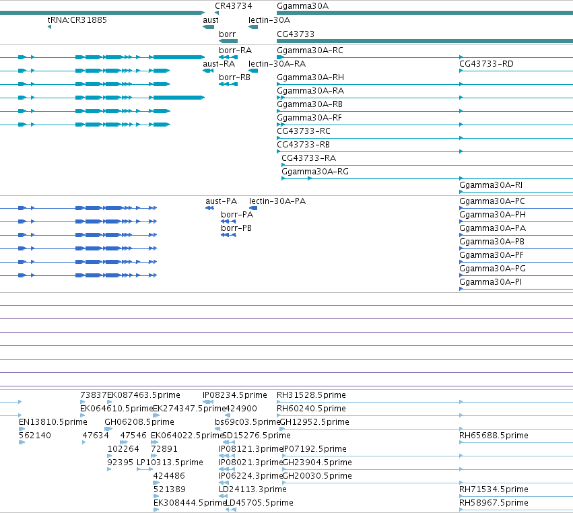This screenshot has width=573, height=513.
Task: Select the Ggamma30A-PF protein
Action: [516, 262]
